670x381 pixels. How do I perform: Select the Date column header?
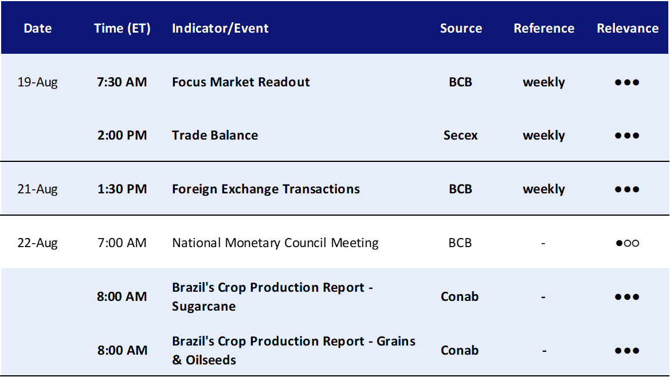point(38,28)
